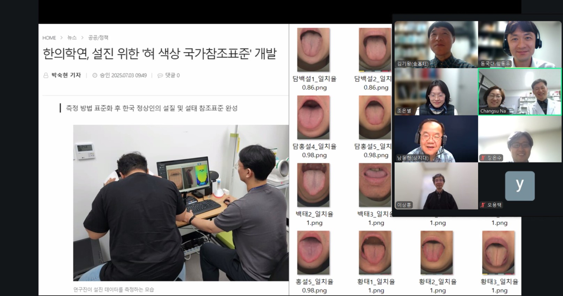
Task: Select participant video tile 이상훈
Action: click(436, 186)
